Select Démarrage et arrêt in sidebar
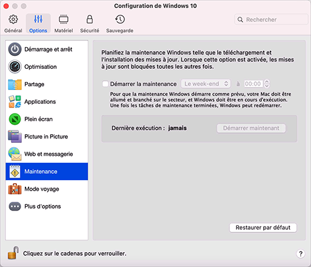 pos(49,49)
